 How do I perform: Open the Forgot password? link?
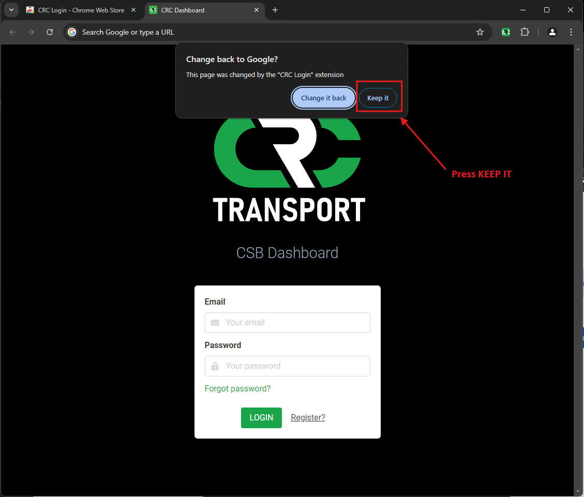[237, 389]
